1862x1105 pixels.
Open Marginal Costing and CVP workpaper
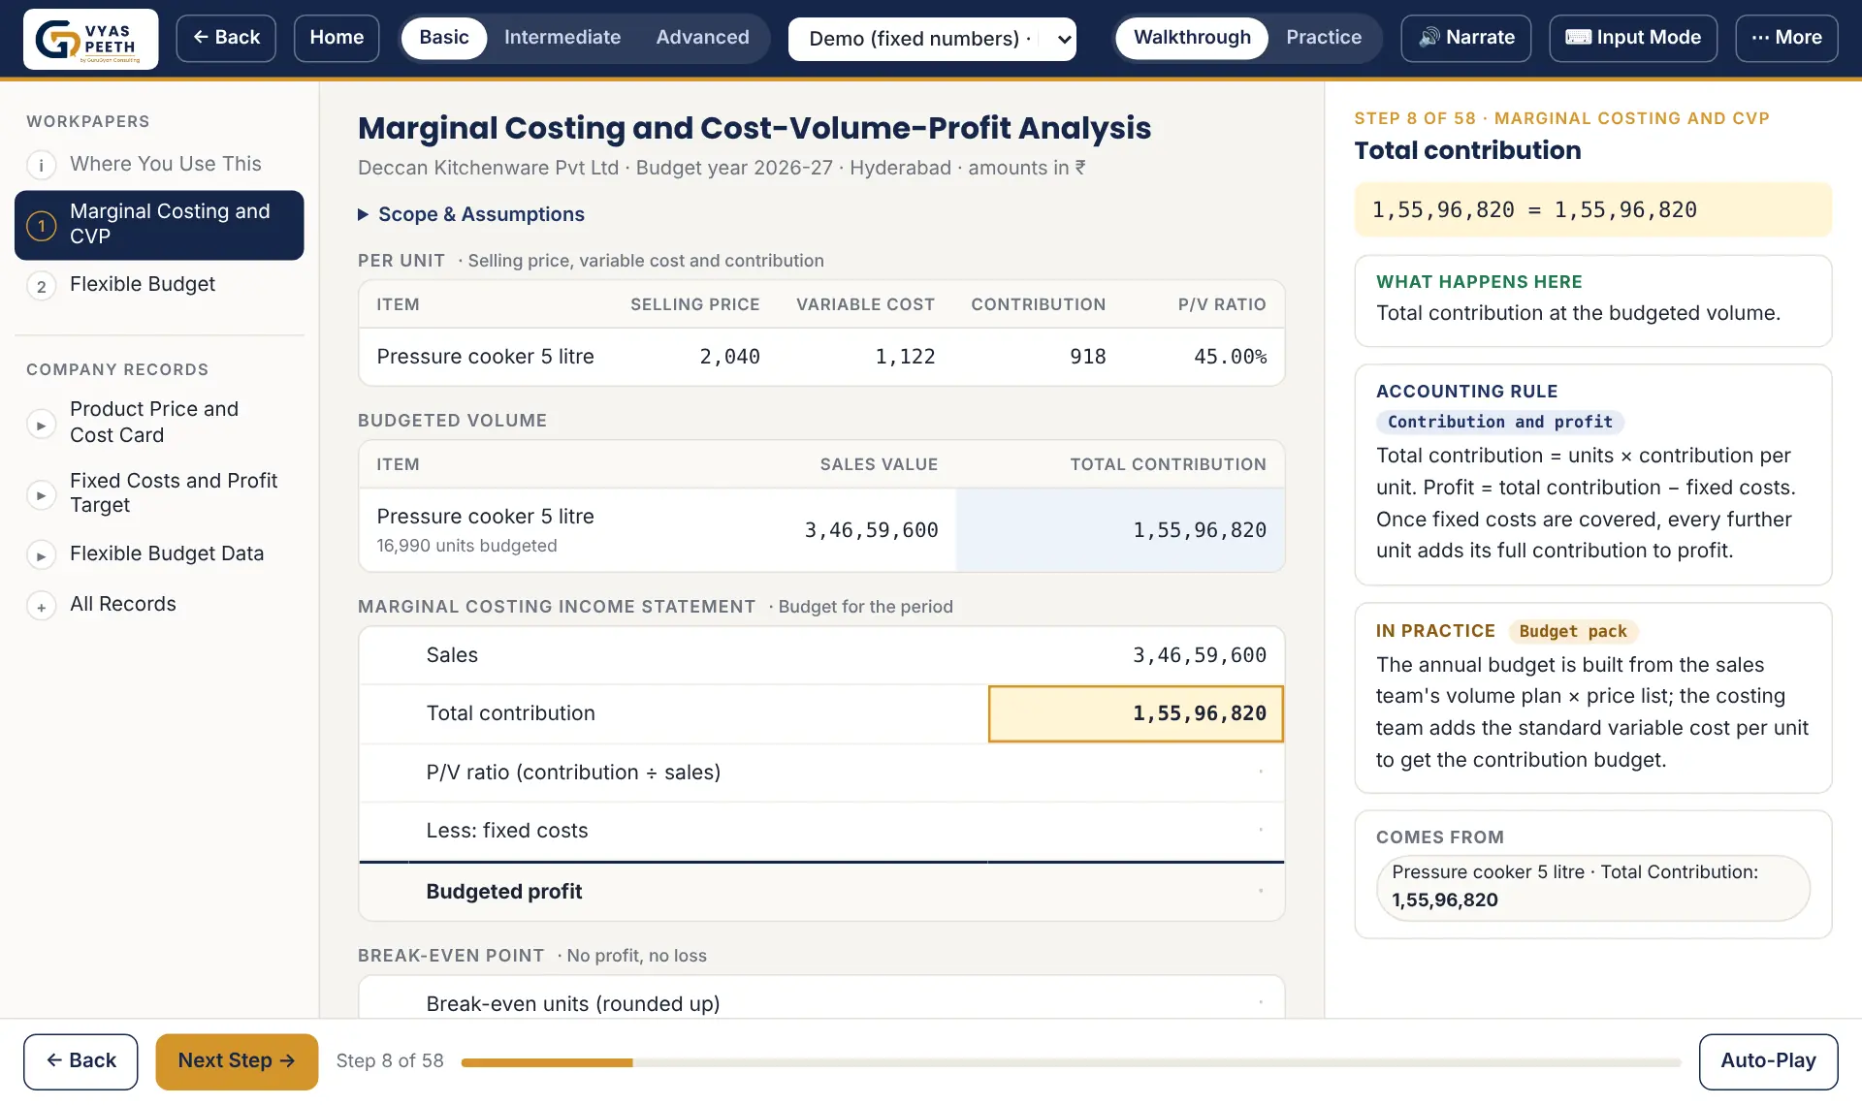pos(159,225)
